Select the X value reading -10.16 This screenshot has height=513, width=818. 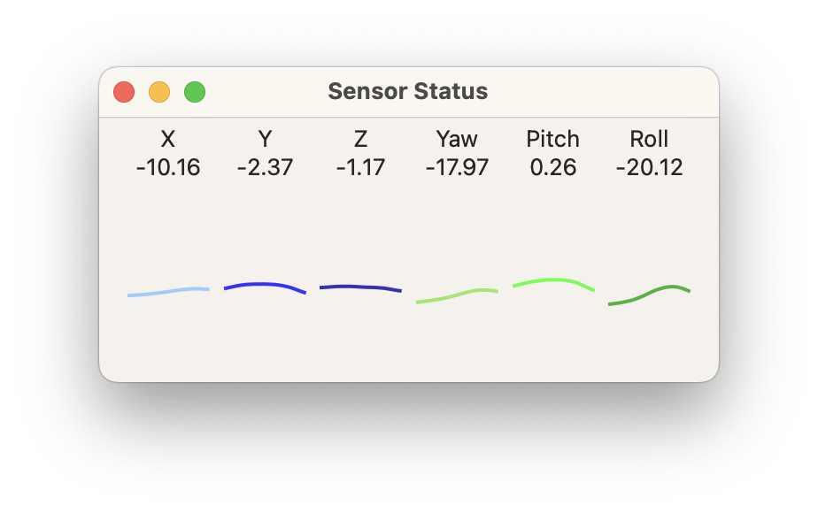(168, 167)
